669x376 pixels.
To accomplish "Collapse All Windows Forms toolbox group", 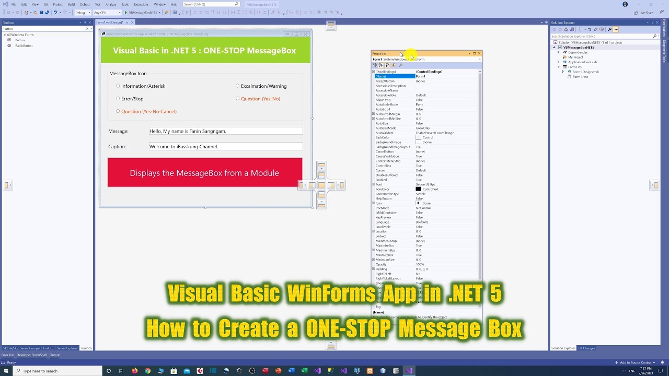I will (x=4, y=34).
